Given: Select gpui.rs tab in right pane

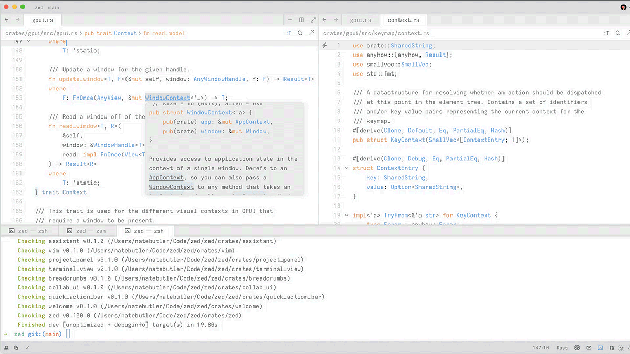Looking at the screenshot, I should click(360, 20).
